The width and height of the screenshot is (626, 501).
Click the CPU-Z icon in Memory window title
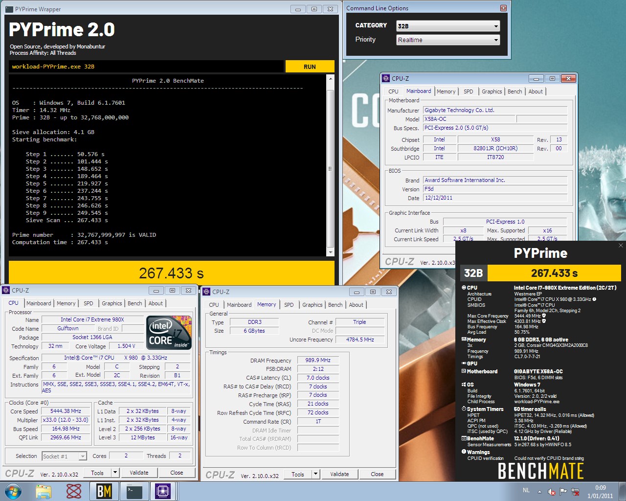[x=206, y=292]
